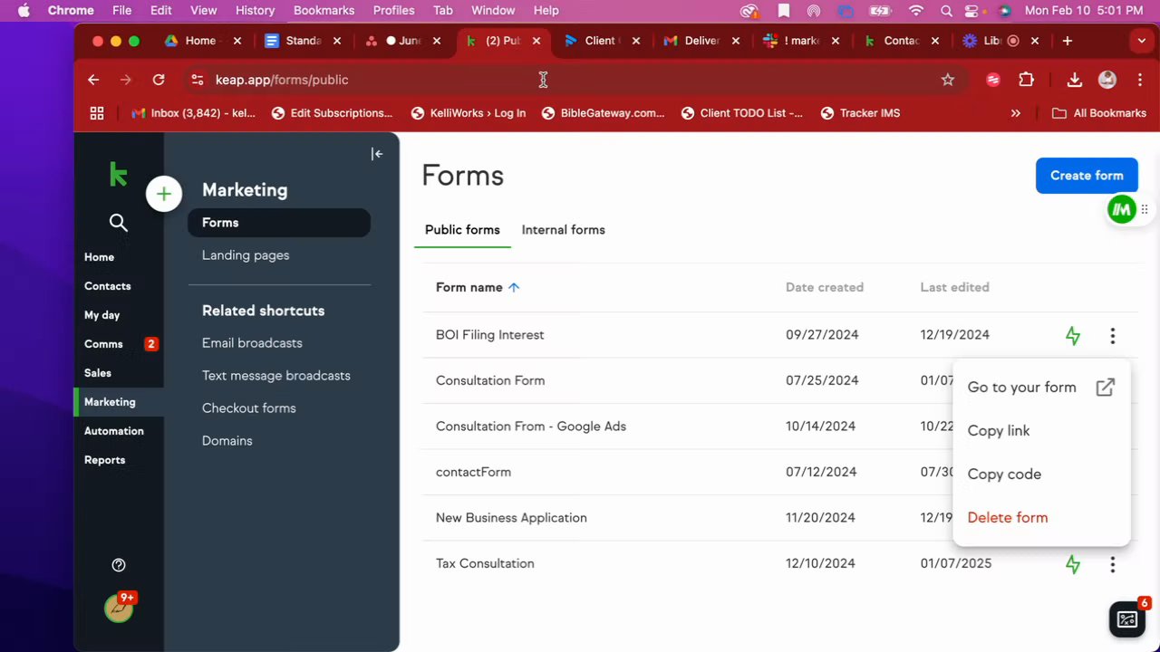Image resolution: width=1160 pixels, height=652 pixels.
Task: Click external link icon next to Go to your form
Action: (x=1105, y=388)
